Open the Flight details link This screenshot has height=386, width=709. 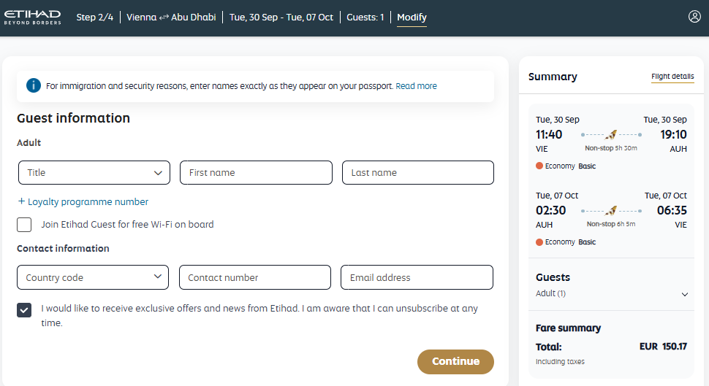coord(672,77)
